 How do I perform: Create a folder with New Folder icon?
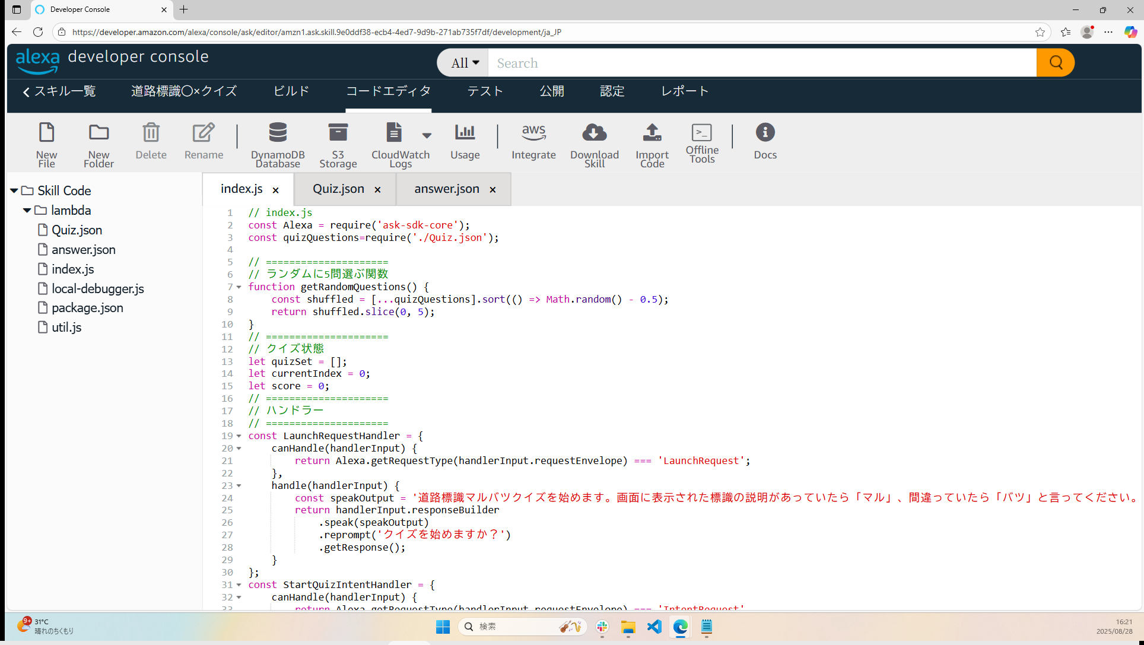98,133
